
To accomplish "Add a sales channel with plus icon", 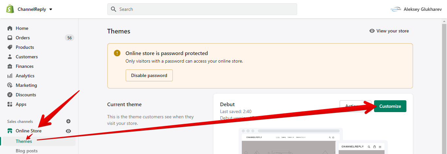I will click(68, 121).
